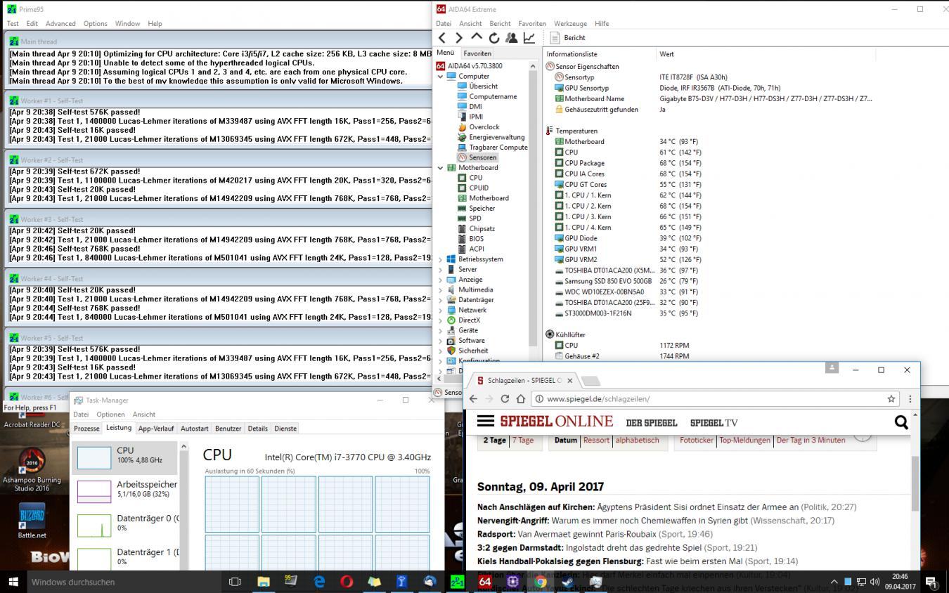
Task: Open Prime95 Test menu
Action: point(13,23)
